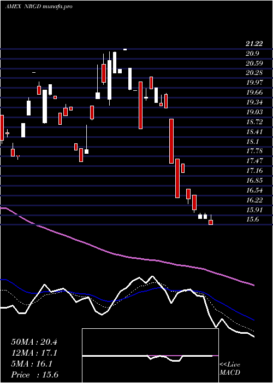273x383 pixels.
Task: Click the 50MA : 20.4 readout
Action: (34, 342)
